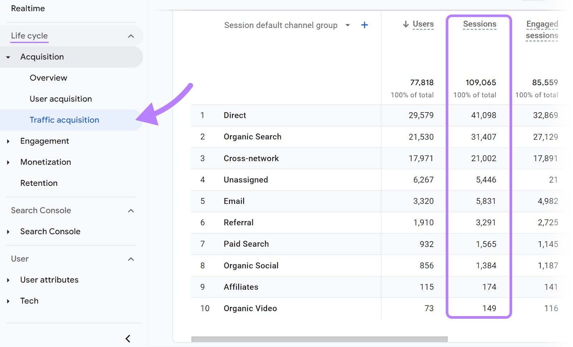Collapse the left navigation with the chevron icon
This screenshot has width=573, height=347.
[128, 338]
